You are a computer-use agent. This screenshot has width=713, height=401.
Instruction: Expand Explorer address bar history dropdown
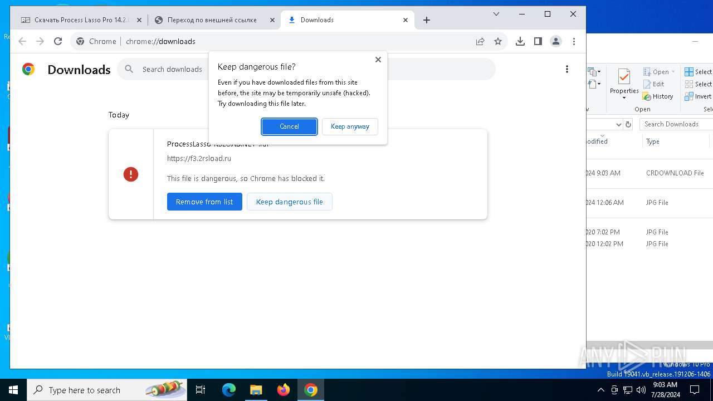pyautogui.click(x=618, y=124)
